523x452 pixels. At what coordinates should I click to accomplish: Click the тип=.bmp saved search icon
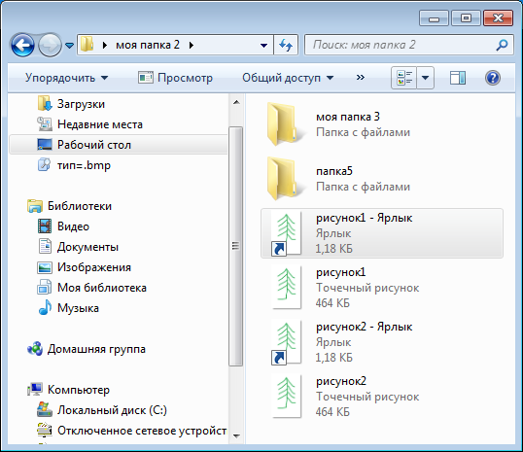(44, 165)
